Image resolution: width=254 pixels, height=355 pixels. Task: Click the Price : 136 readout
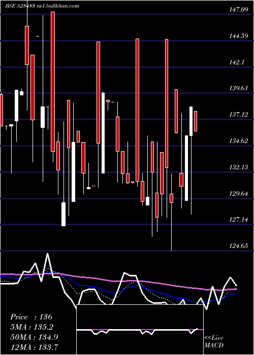tap(31, 317)
